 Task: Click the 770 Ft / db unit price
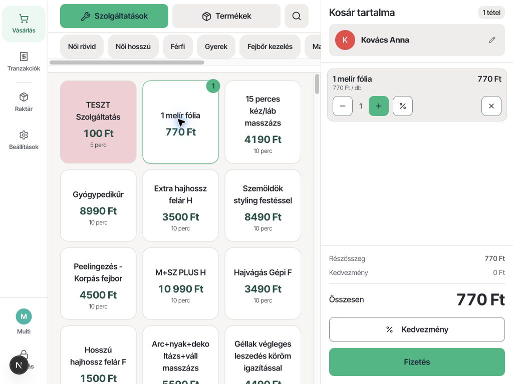tap(347, 88)
